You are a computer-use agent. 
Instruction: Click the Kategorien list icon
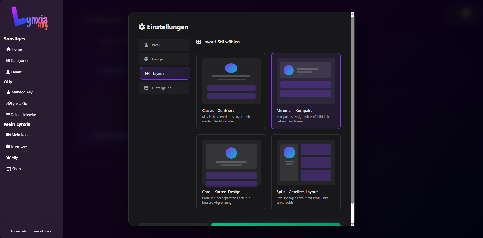coord(8,61)
